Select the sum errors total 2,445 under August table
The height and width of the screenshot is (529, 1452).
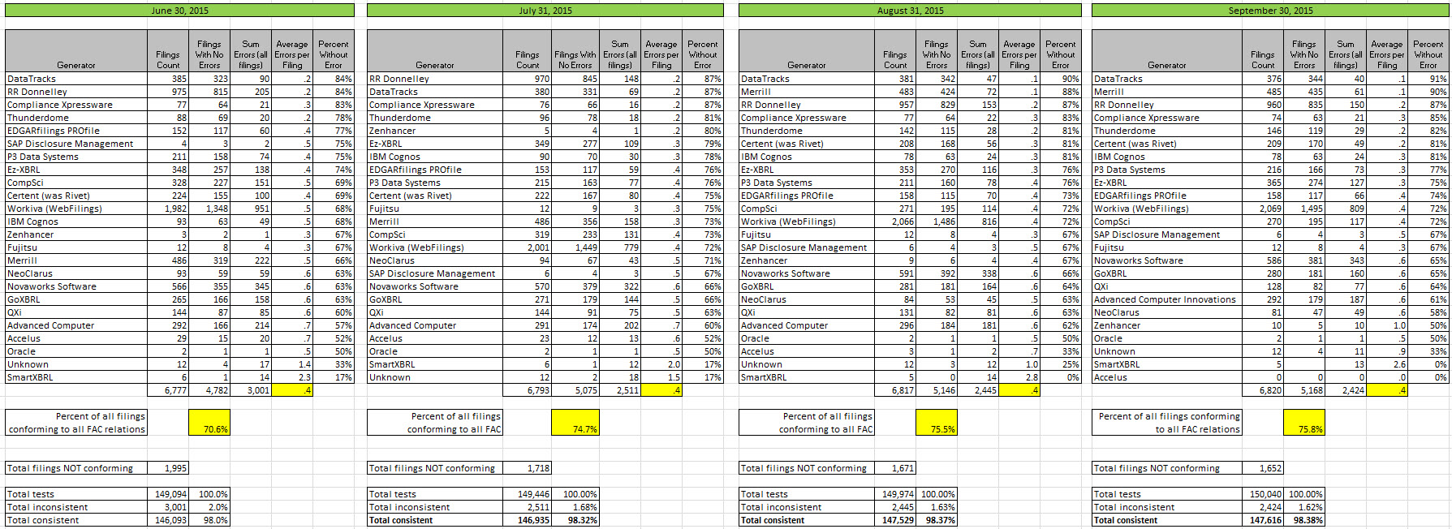978,390
